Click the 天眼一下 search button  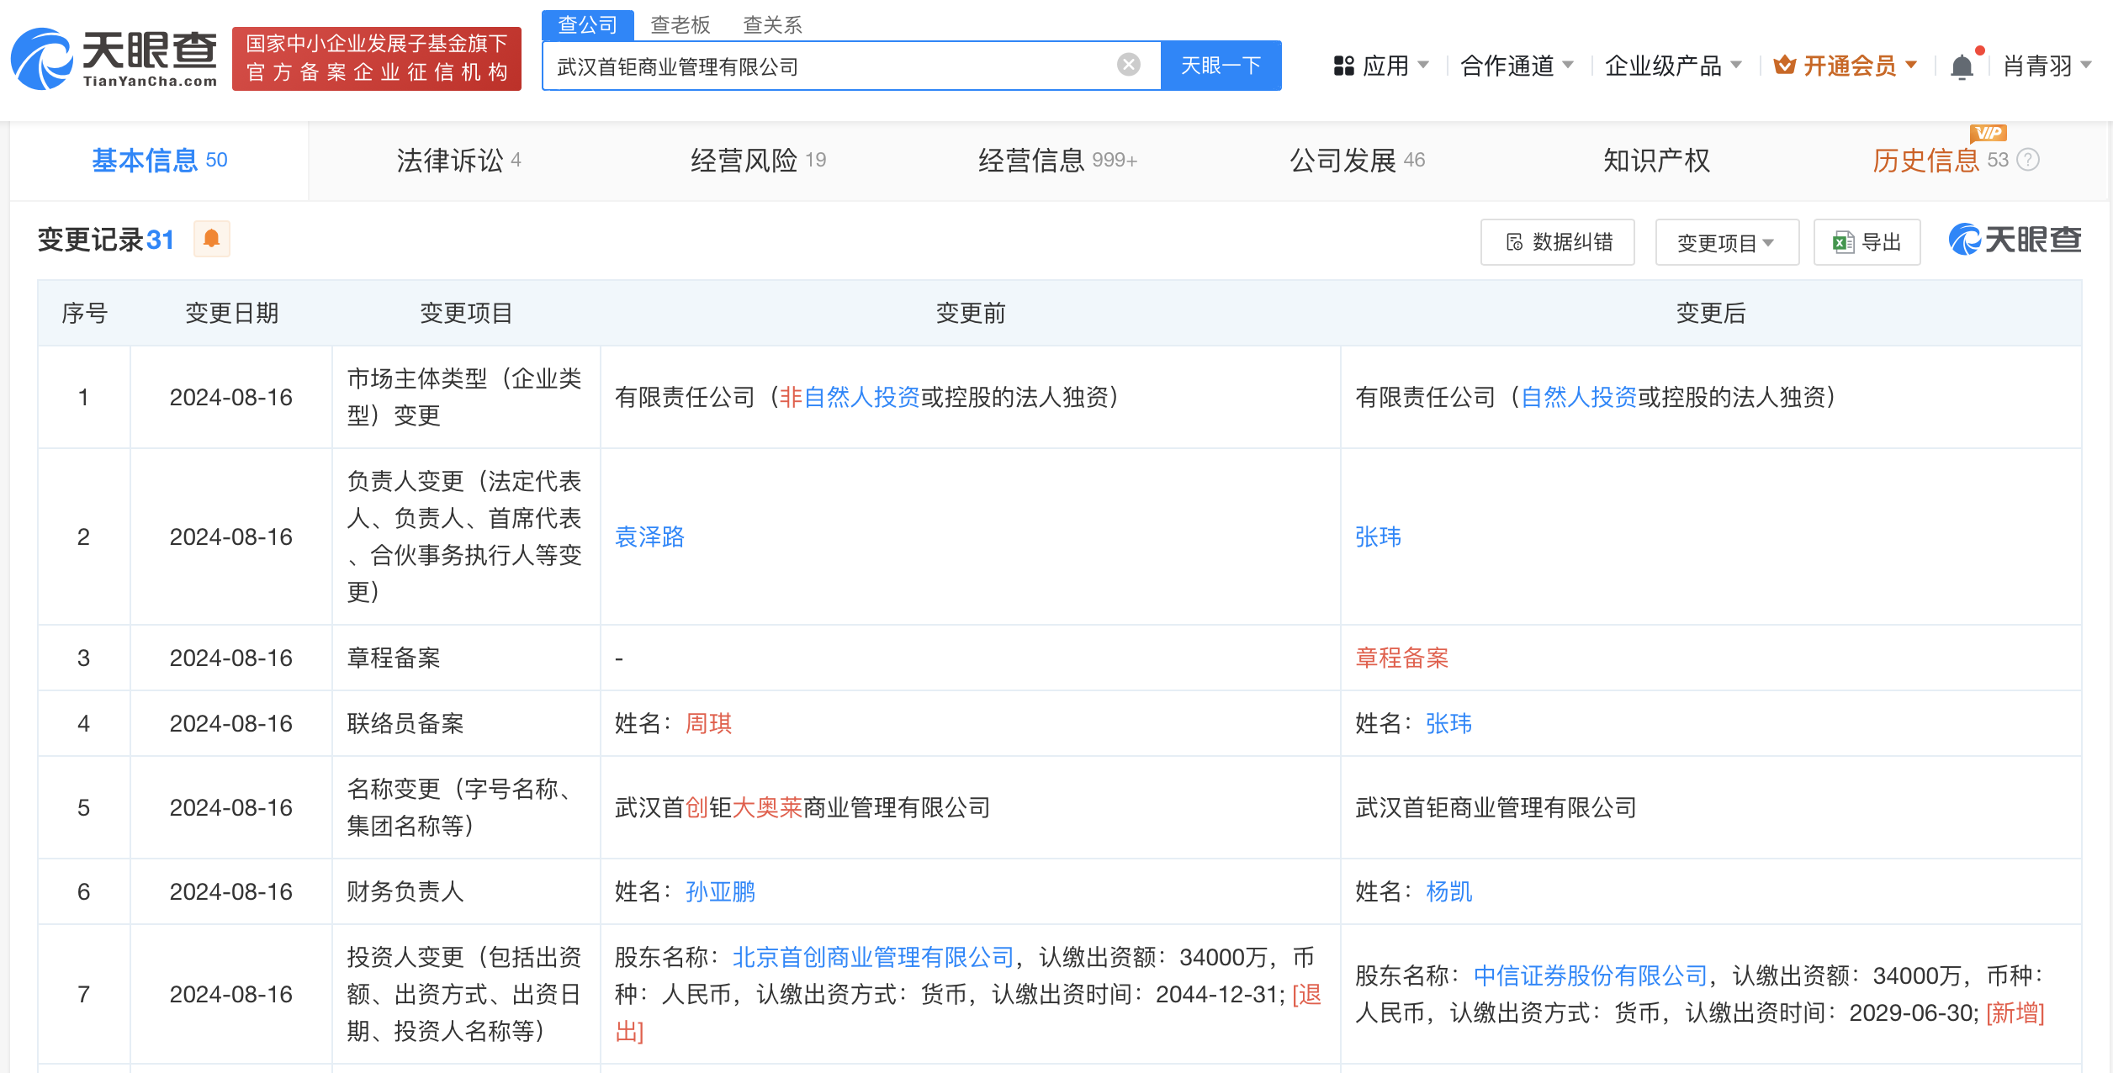tap(1221, 65)
